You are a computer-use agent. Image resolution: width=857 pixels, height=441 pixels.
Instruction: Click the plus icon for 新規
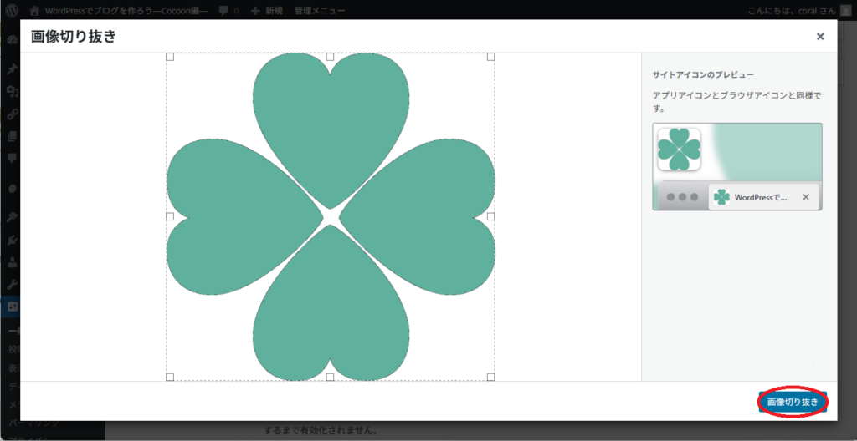[255, 13]
